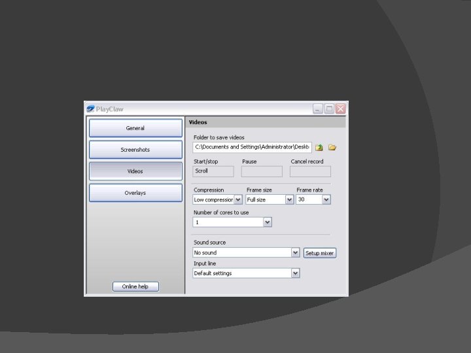Click the Setup mixer button
Viewport: 471px width, 353px height.
(x=320, y=253)
